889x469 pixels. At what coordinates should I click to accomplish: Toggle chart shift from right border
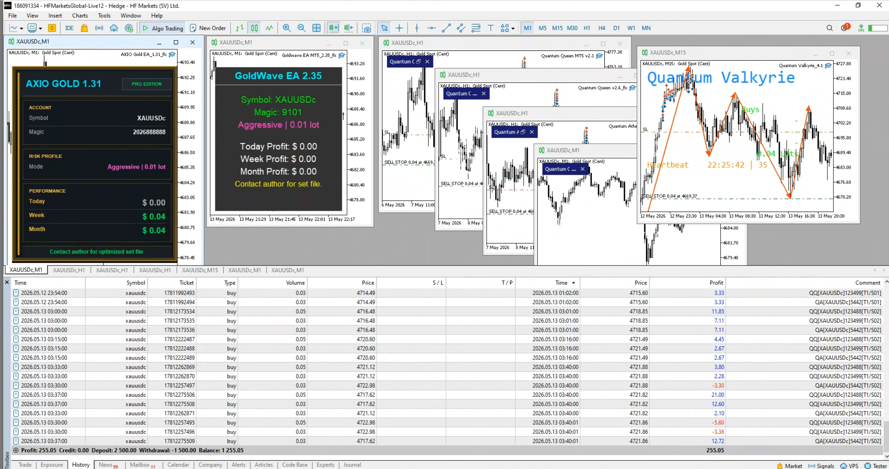tap(349, 28)
